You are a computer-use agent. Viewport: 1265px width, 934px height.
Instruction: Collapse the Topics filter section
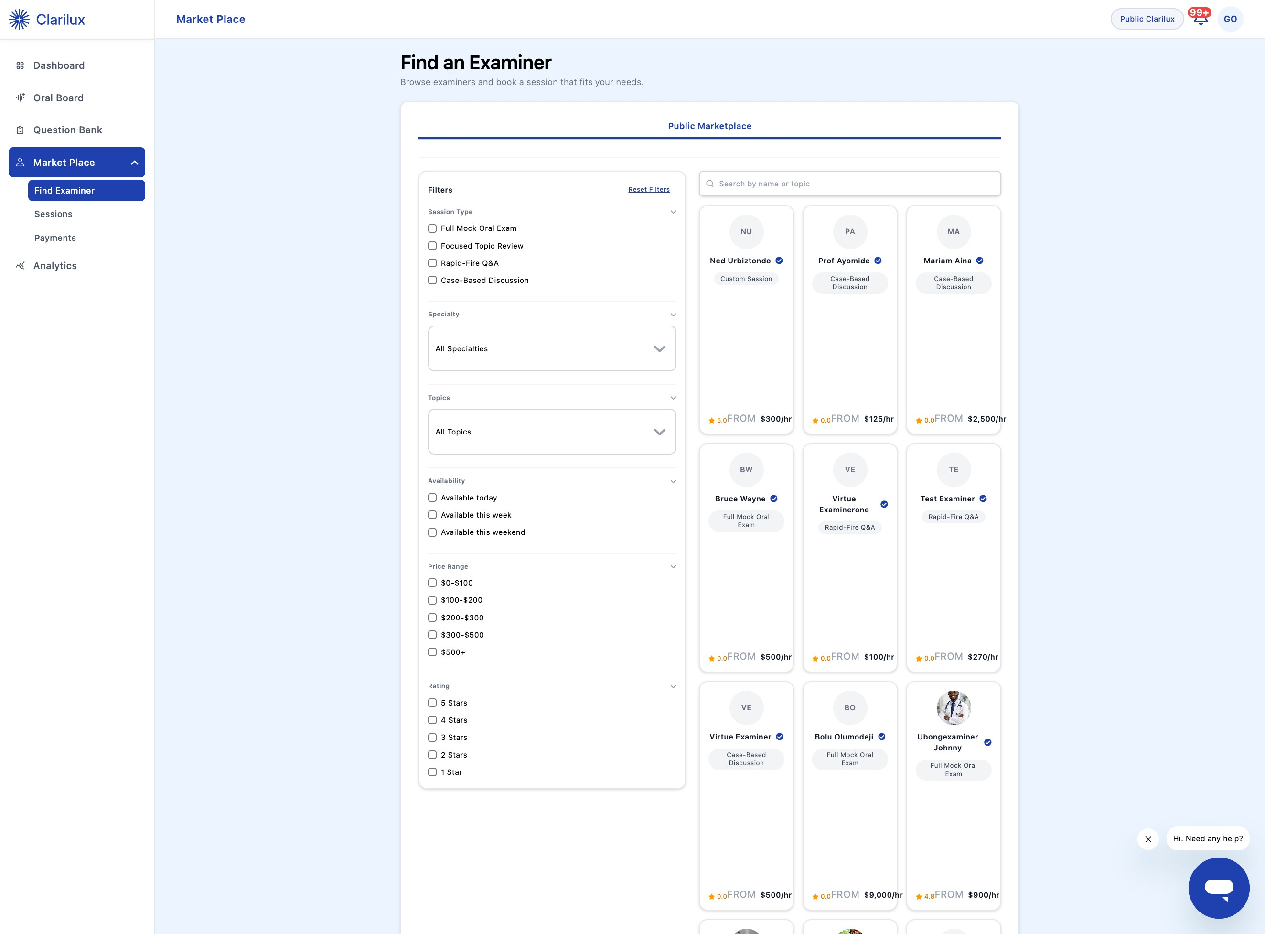(x=673, y=398)
